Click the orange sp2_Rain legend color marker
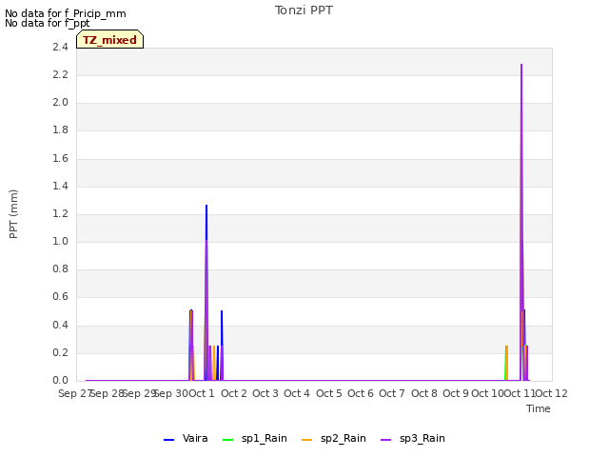Viewport: 609px width, 457px height. click(x=306, y=440)
